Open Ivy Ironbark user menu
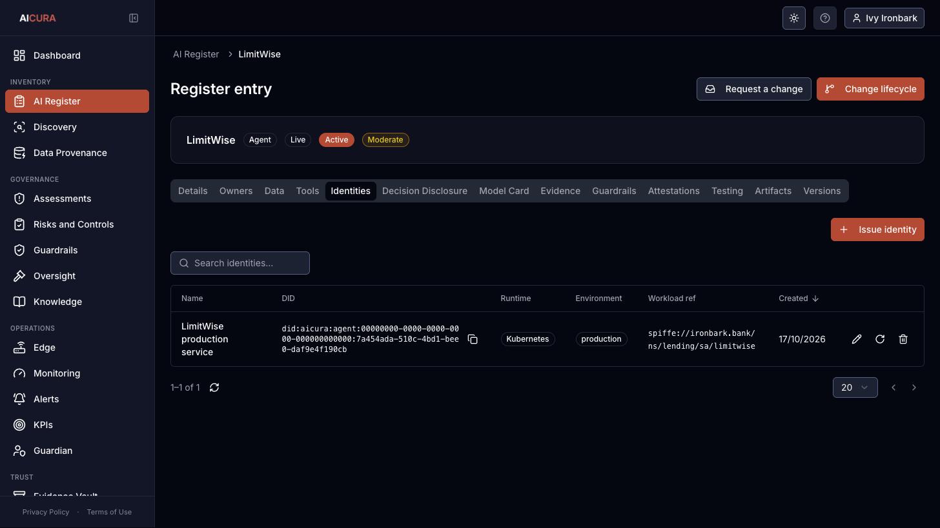Screen dimensions: 940x528 (884, 18)
